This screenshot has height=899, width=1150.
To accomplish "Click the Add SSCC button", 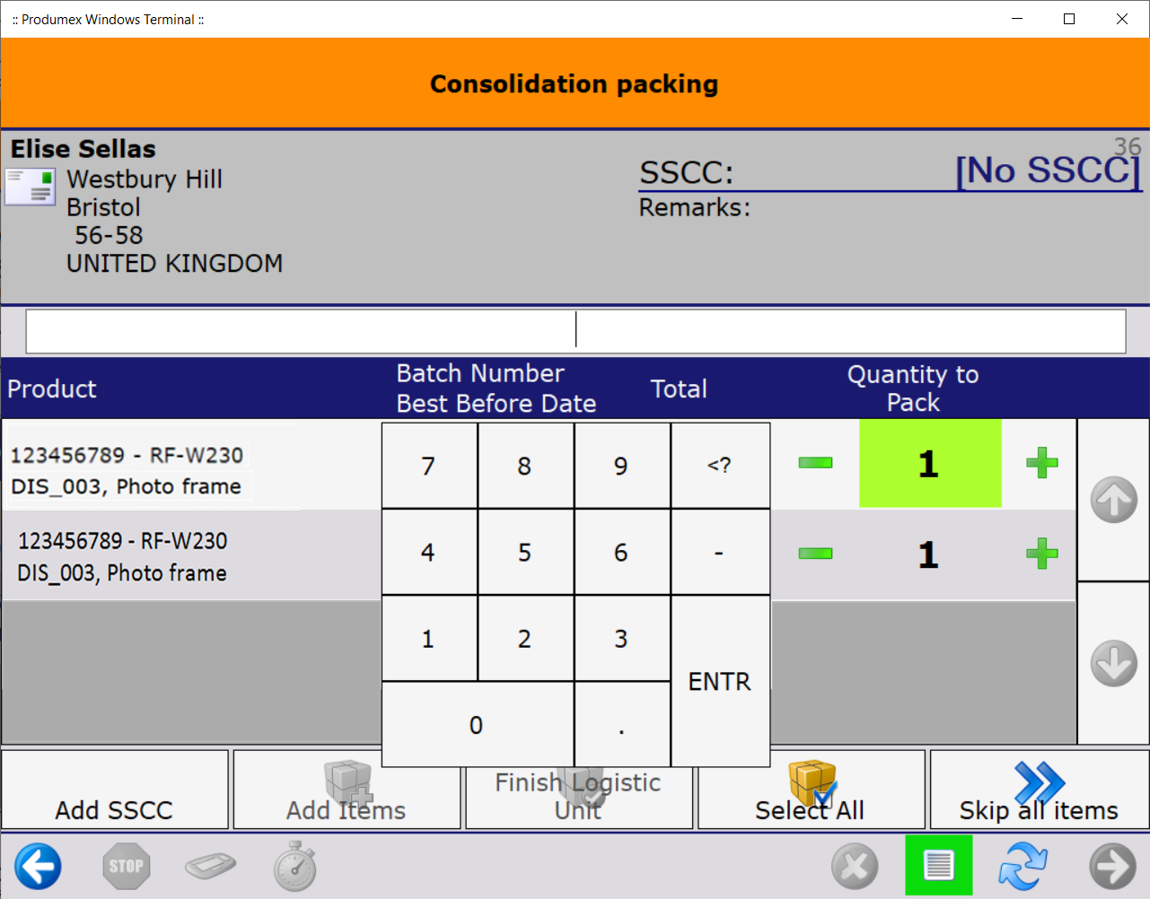I will click(115, 790).
